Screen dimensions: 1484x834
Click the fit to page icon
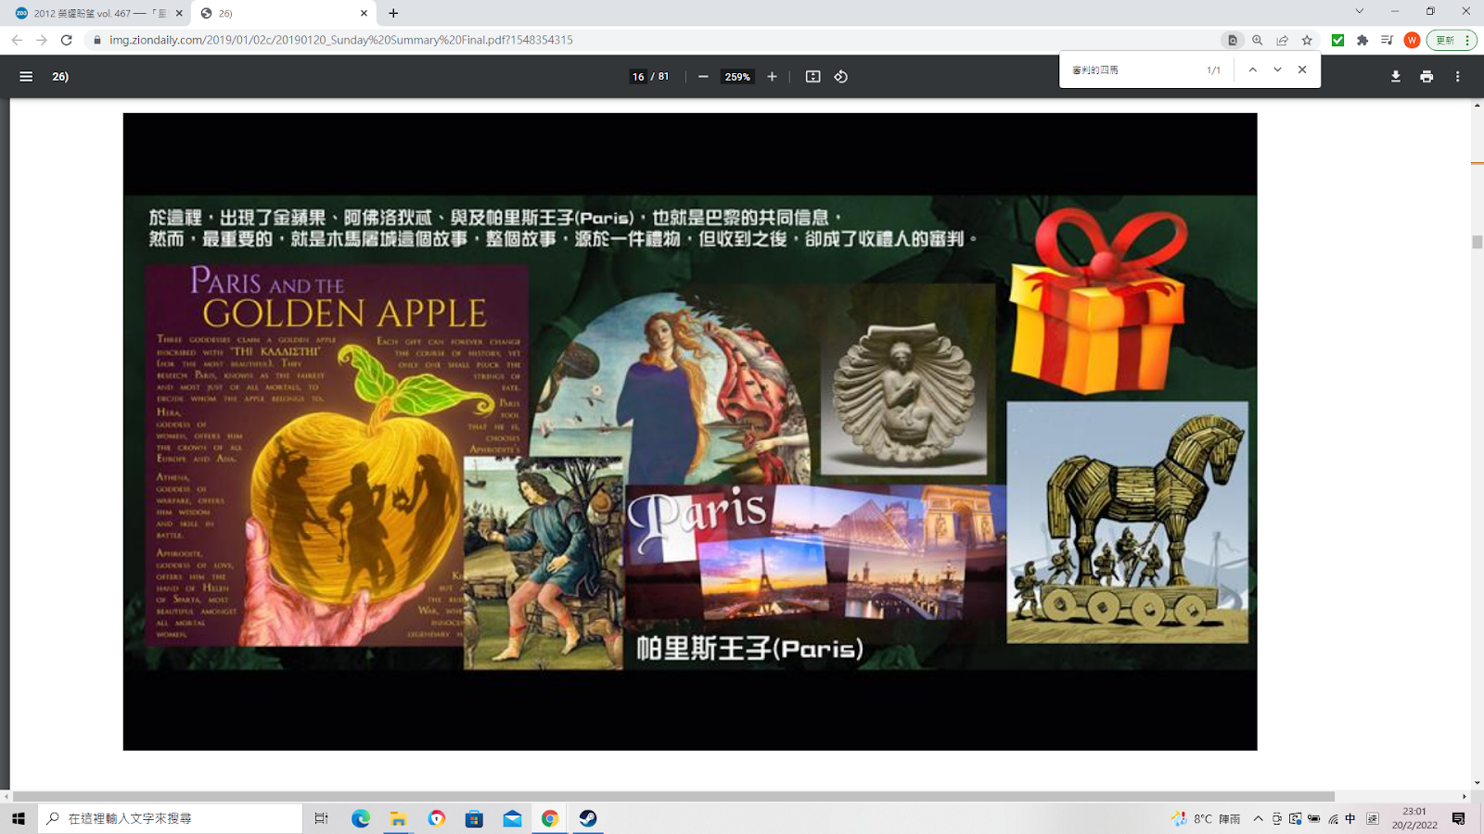813,77
